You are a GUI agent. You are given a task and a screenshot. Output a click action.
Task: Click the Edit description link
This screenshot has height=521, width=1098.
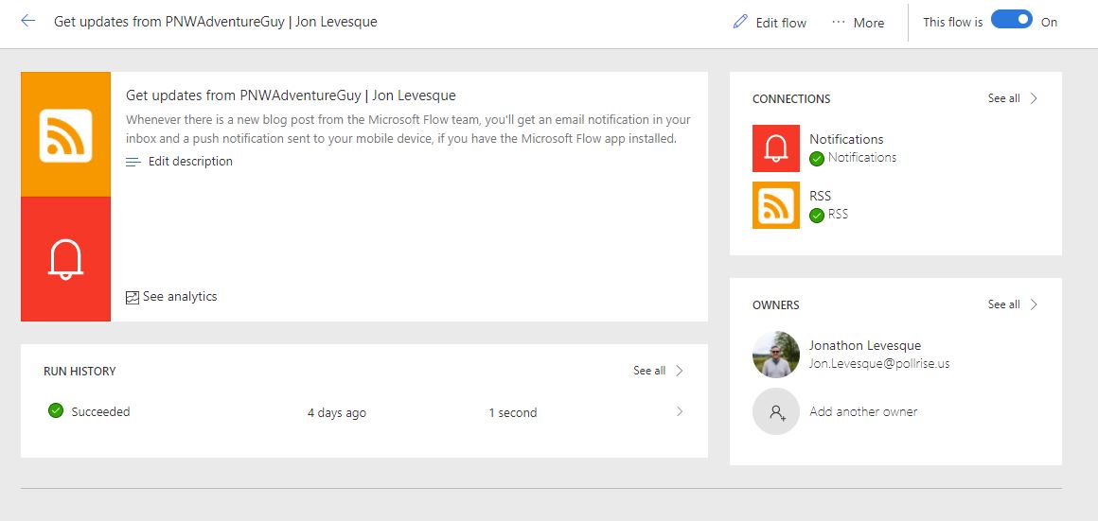[189, 162]
